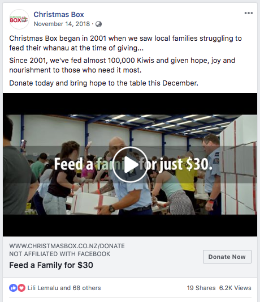Screen dimensions: 260x302
Task: Click the Donate Now button
Action: [x=227, y=257]
